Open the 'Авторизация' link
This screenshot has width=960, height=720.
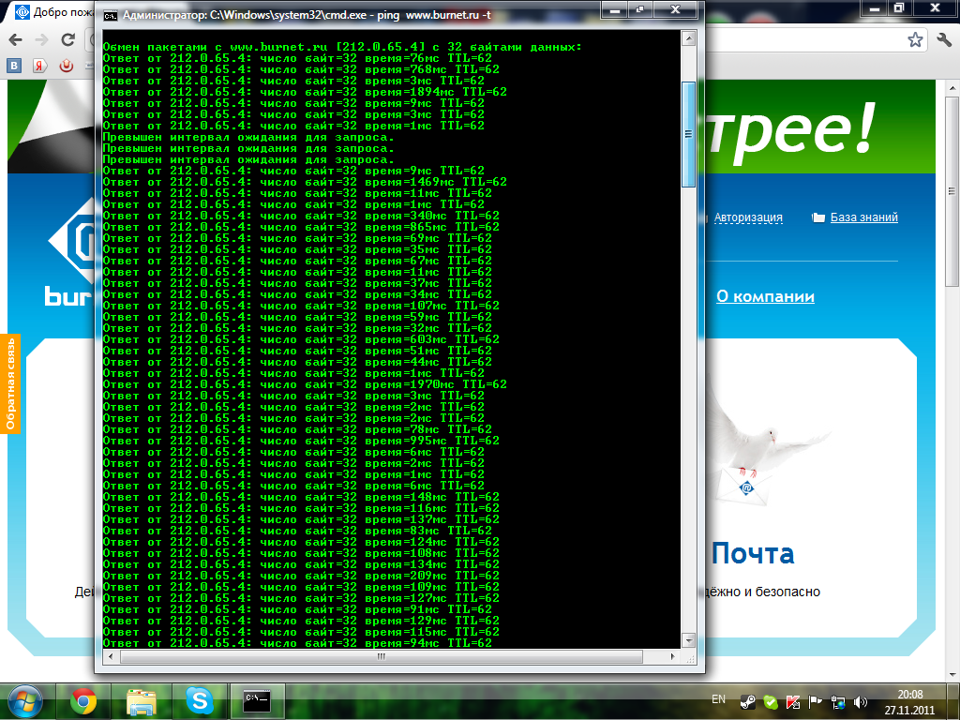748,217
